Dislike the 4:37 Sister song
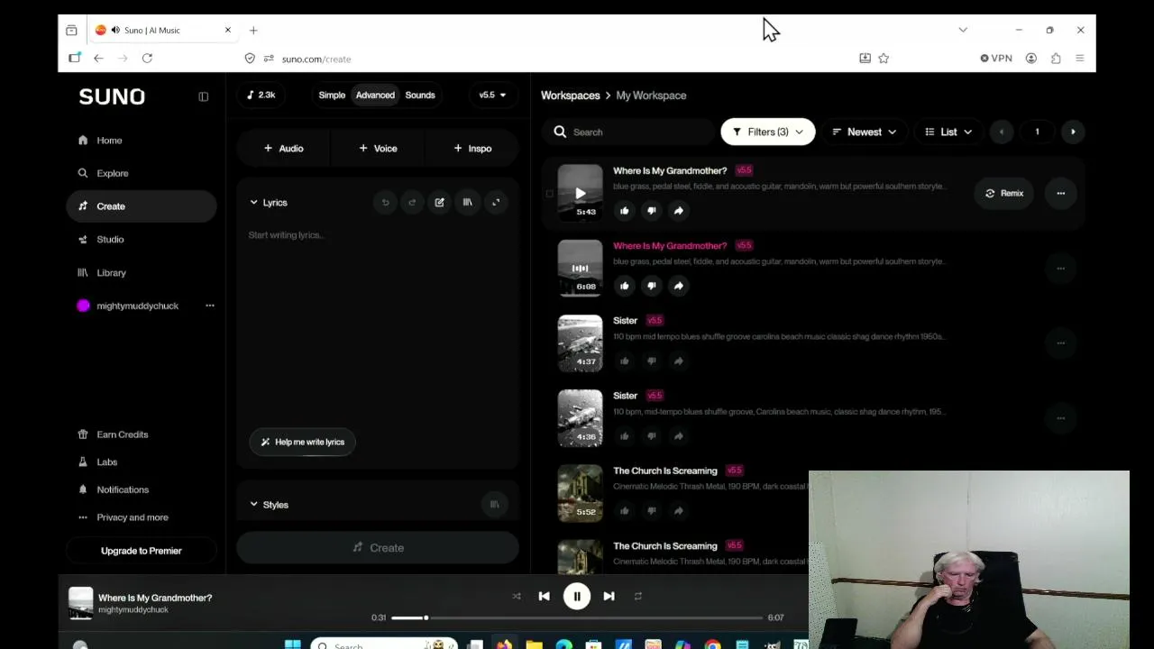 tap(651, 361)
